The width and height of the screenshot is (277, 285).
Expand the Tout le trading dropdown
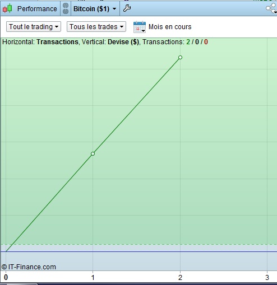point(34,27)
